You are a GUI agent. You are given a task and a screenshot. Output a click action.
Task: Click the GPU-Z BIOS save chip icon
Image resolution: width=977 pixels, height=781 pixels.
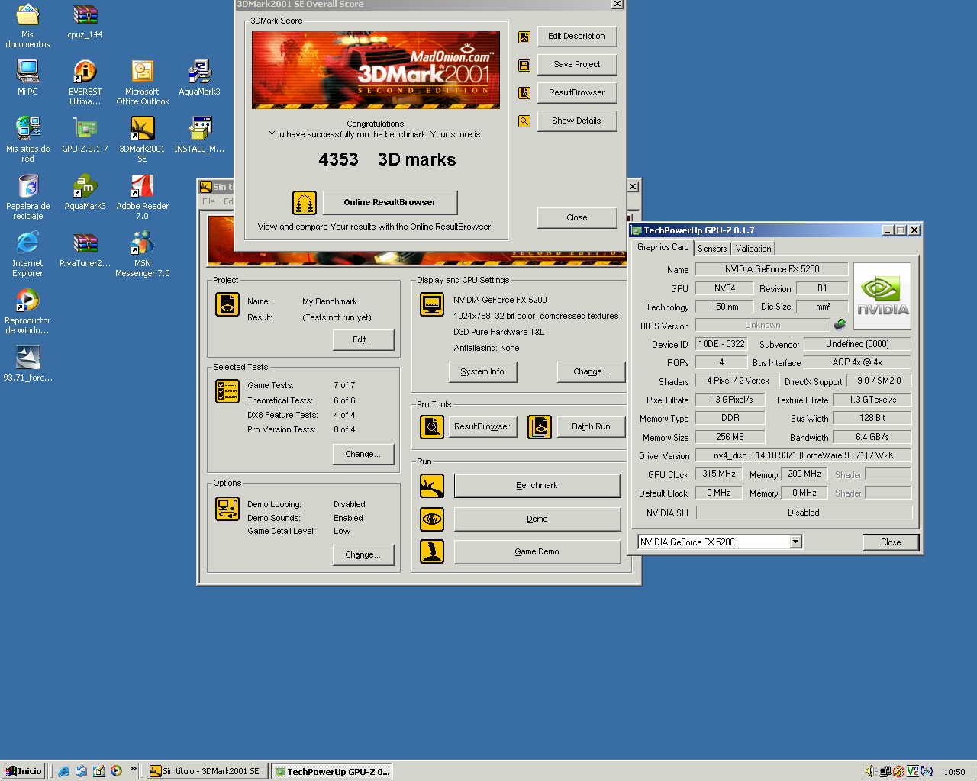point(840,325)
